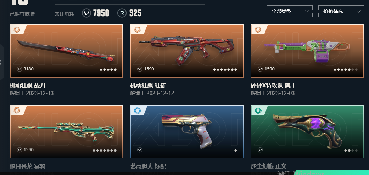Click the orange tier badge on 机动狂飙 战刀 card

coord(17,30)
